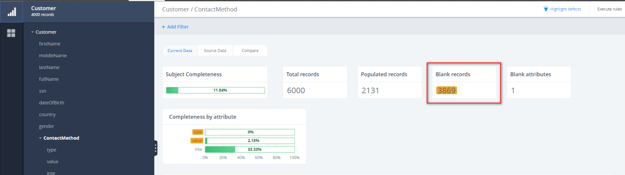625x175 pixels.
Task: Click the panel splitter handle with three dots
Action: click(x=155, y=148)
